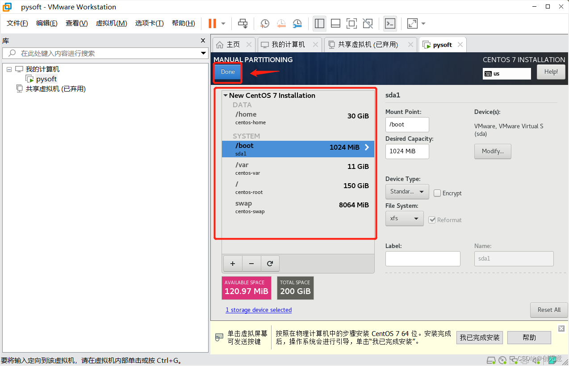This screenshot has width=569, height=366.
Task: Click the stretch guest display icon
Action: click(x=412, y=23)
